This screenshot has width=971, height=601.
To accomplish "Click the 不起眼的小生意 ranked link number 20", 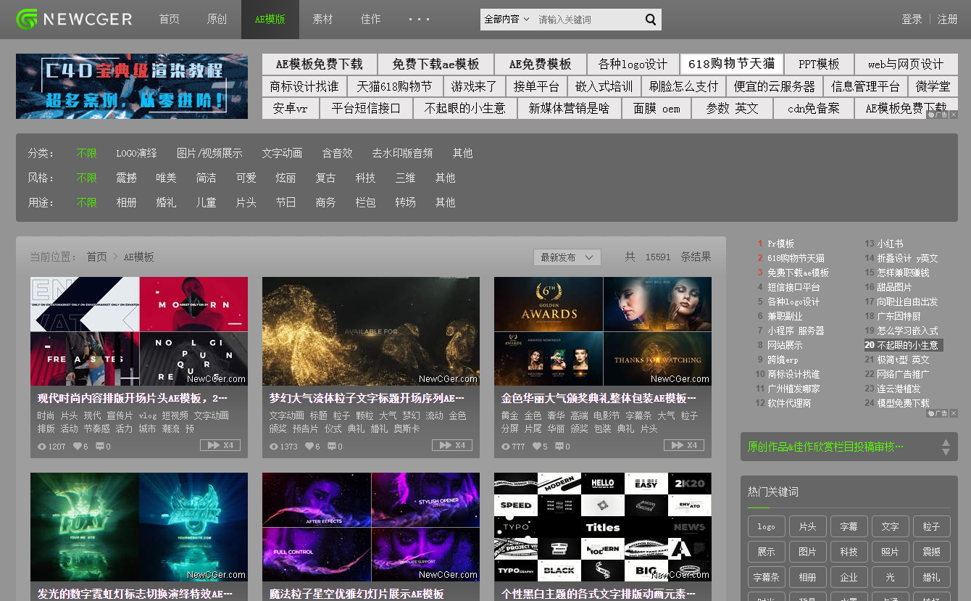I will [x=907, y=345].
